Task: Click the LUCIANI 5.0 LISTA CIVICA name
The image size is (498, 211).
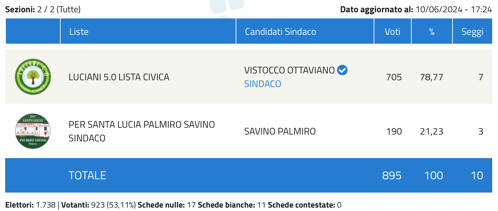Action: click(x=119, y=77)
